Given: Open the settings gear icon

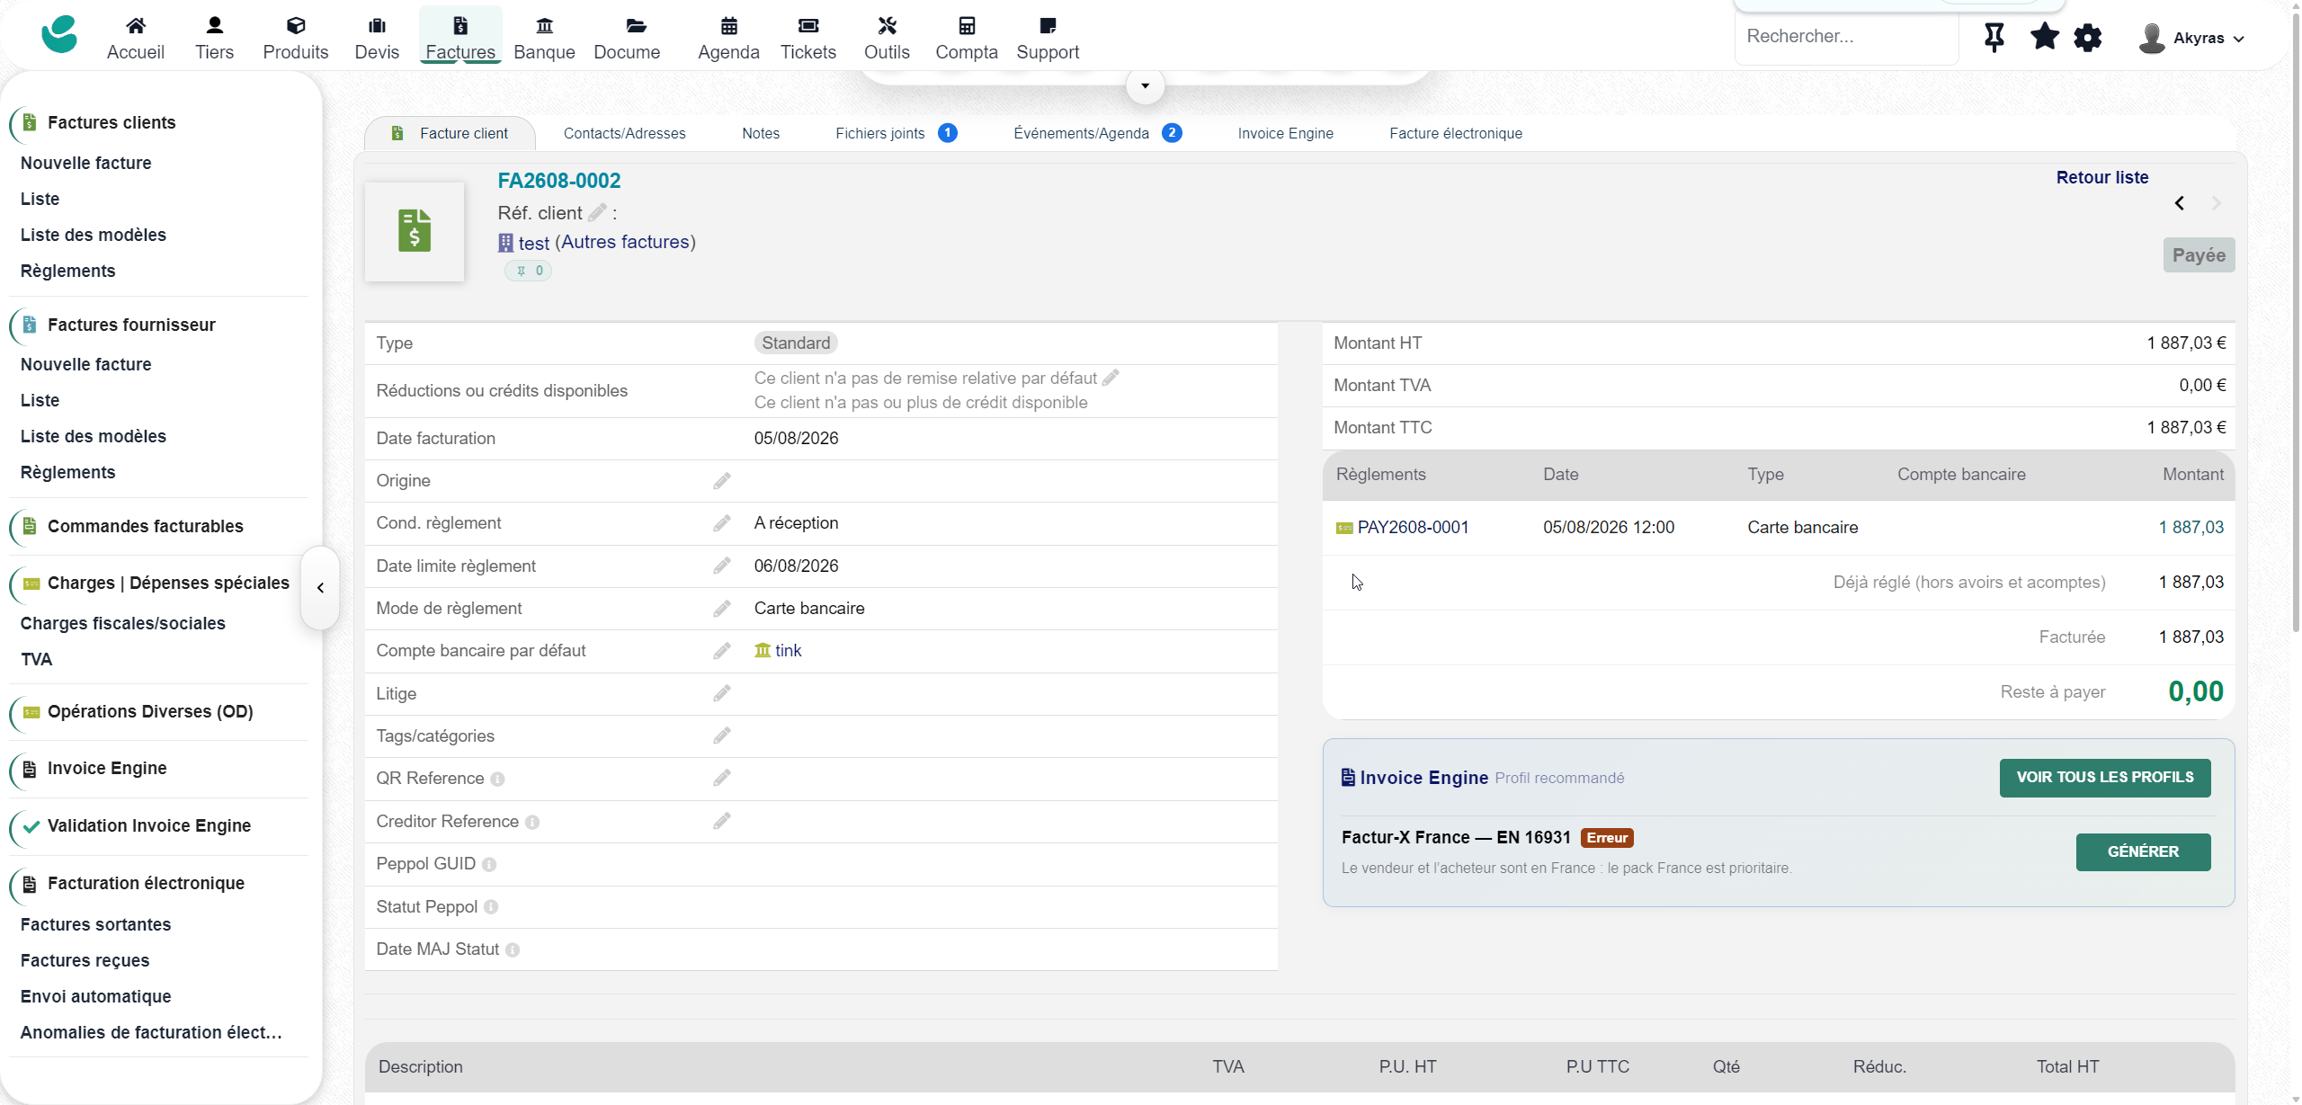Looking at the screenshot, I should 2088,38.
